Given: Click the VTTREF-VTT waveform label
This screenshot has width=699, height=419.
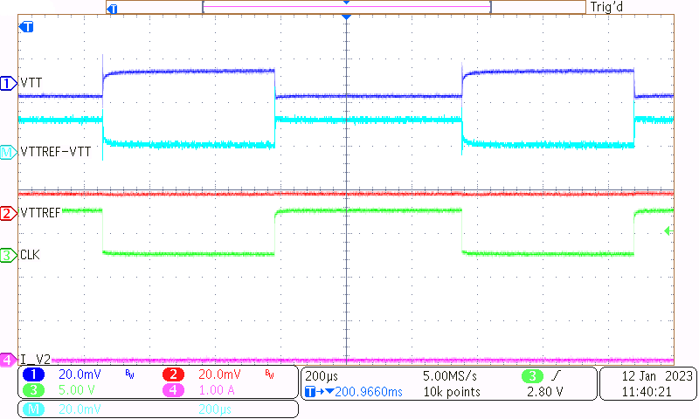Looking at the screenshot, I should click(56, 152).
